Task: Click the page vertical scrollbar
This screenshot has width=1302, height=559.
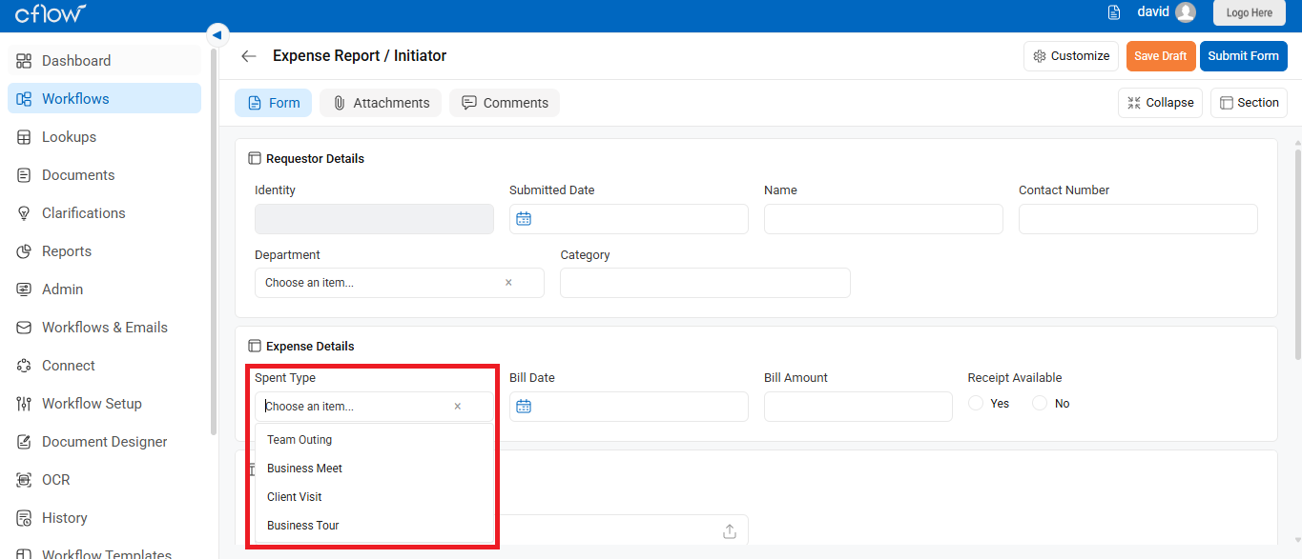Action: (x=1297, y=252)
